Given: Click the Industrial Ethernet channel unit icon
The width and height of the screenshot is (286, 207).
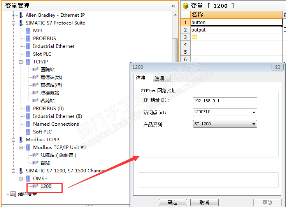Looking at the screenshot, I should point(28,46).
